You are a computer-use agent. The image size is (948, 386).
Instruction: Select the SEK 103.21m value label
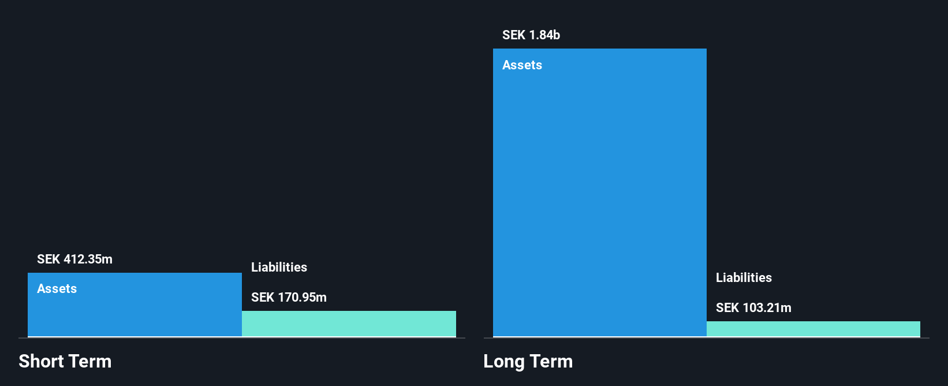[x=753, y=307]
